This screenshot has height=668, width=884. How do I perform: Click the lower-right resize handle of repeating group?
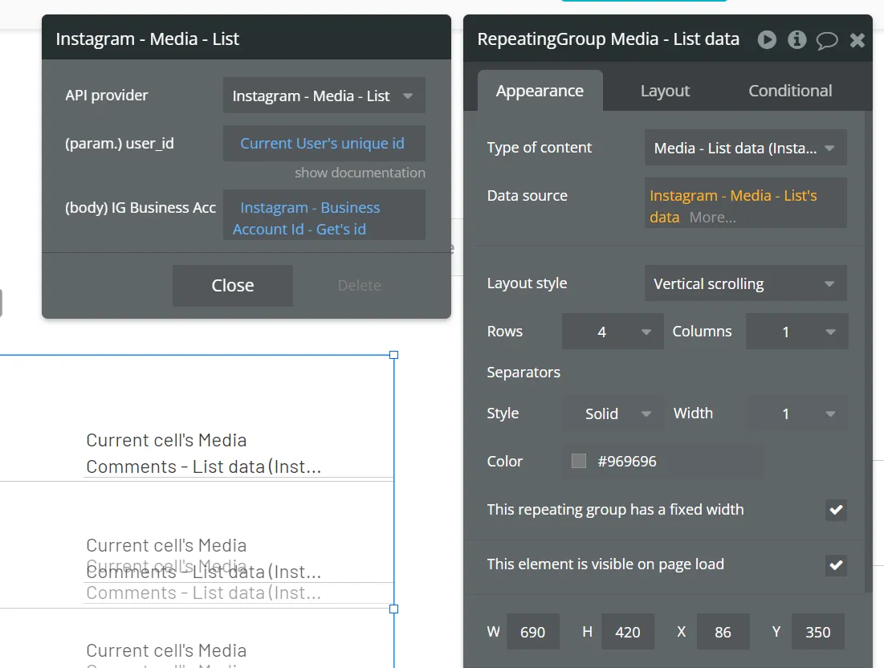(394, 609)
